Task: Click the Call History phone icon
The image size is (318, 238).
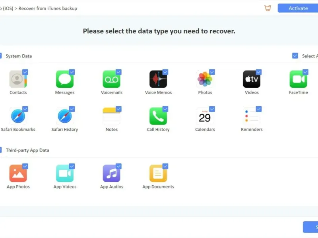Action: (158, 116)
